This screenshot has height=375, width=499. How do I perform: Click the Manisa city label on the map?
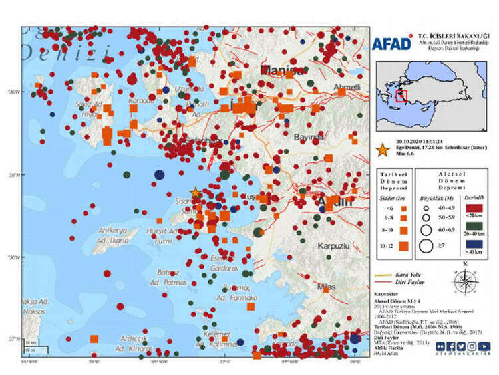coord(283,69)
